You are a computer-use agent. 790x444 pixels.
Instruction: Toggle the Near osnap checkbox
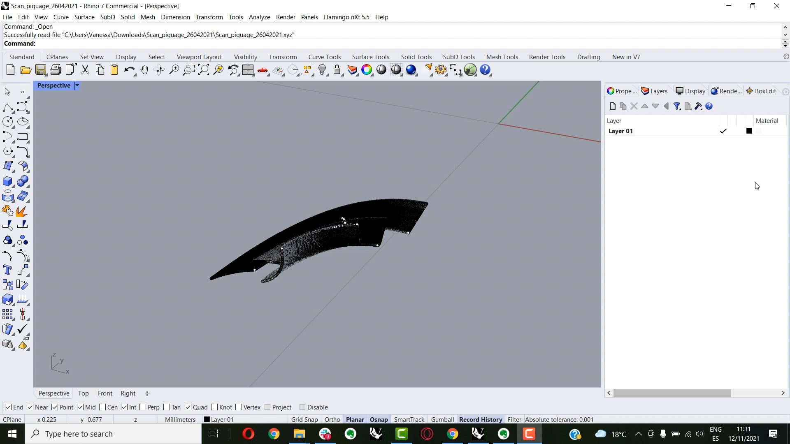(x=30, y=407)
